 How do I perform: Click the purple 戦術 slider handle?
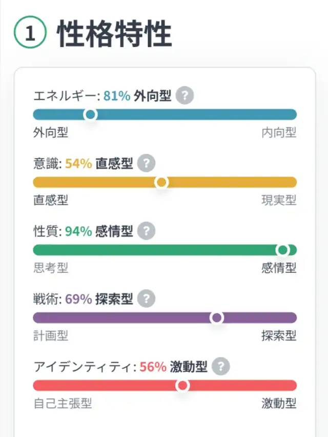[x=217, y=317]
